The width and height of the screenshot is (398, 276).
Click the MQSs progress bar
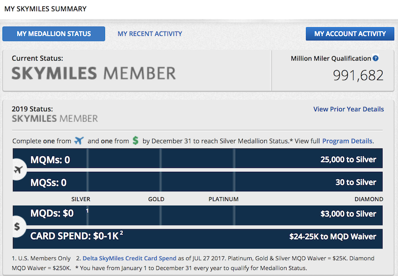pos(198,182)
